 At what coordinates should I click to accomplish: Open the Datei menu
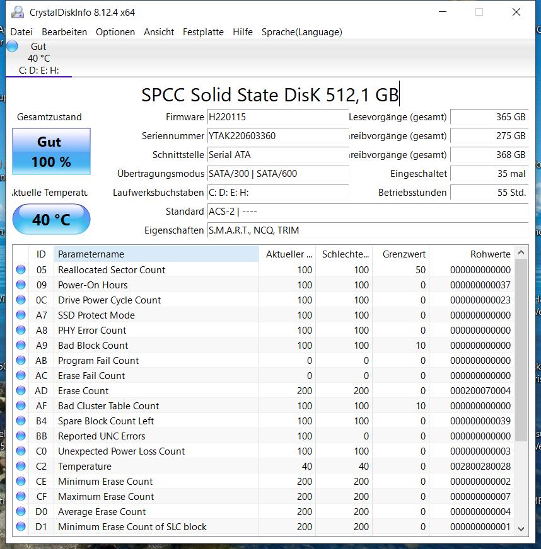click(x=21, y=32)
